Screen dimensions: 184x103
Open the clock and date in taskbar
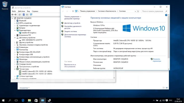[178, 100]
